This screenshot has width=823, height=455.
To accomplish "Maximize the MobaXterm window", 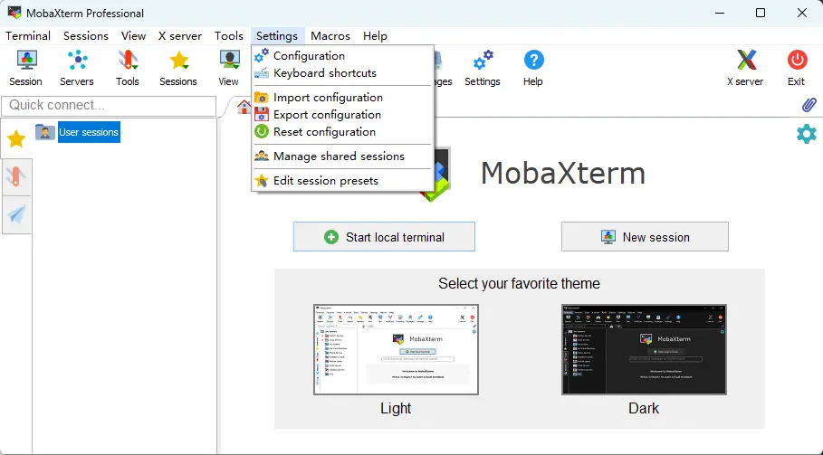I will click(x=760, y=13).
